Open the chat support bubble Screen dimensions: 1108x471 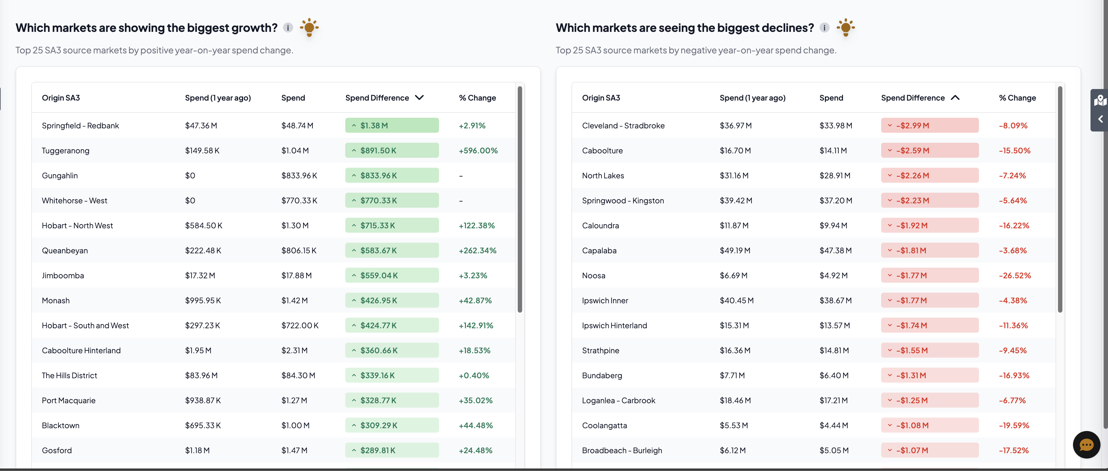pos(1086,444)
